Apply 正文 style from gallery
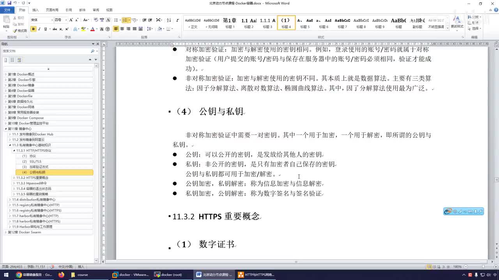Screen dimensions: 499x280 [193, 23]
